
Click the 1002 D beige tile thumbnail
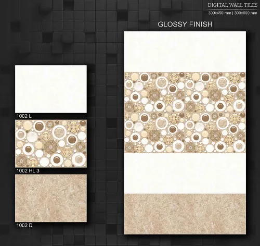(51, 198)
